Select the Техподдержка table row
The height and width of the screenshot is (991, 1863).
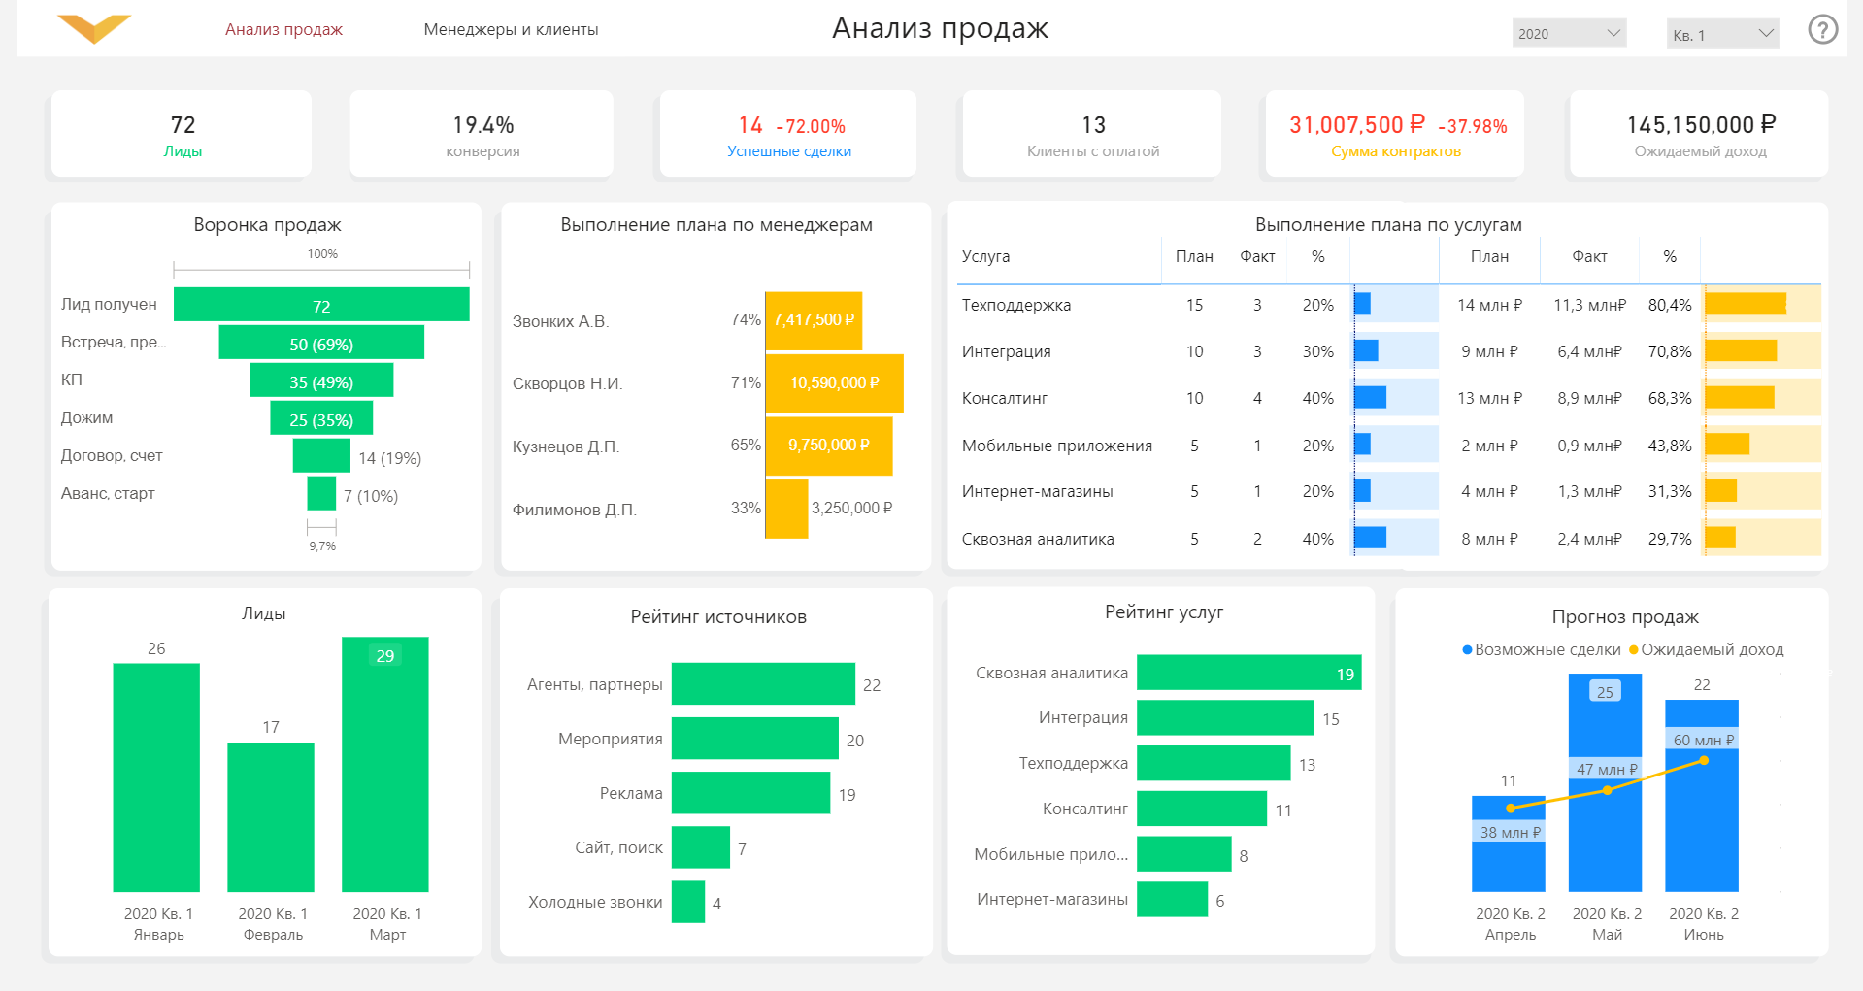coord(1389,305)
